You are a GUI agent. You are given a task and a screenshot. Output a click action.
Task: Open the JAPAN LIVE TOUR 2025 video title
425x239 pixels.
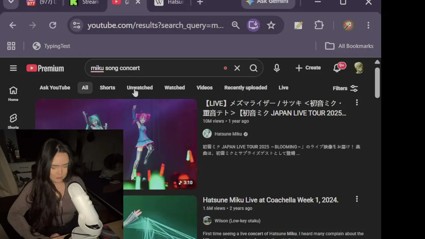coord(275,108)
